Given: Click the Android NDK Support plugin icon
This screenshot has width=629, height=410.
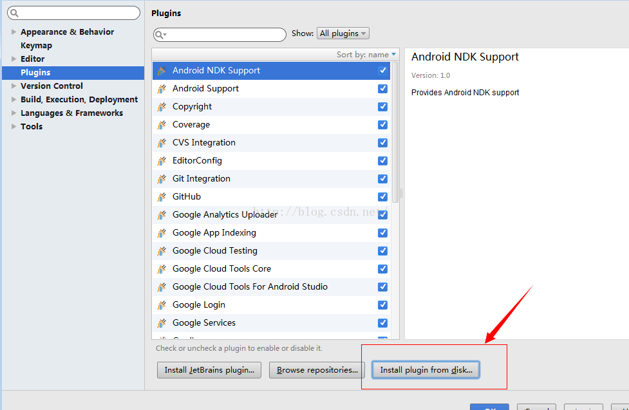Looking at the screenshot, I should coord(162,71).
